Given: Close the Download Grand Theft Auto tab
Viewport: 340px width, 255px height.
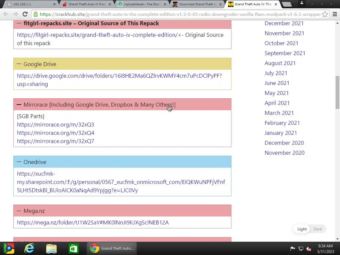Looking at the screenshot, I should [x=220, y=4].
